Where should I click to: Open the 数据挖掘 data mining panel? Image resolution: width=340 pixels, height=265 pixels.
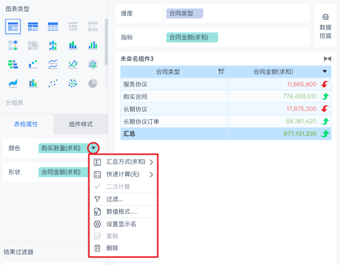point(325,25)
